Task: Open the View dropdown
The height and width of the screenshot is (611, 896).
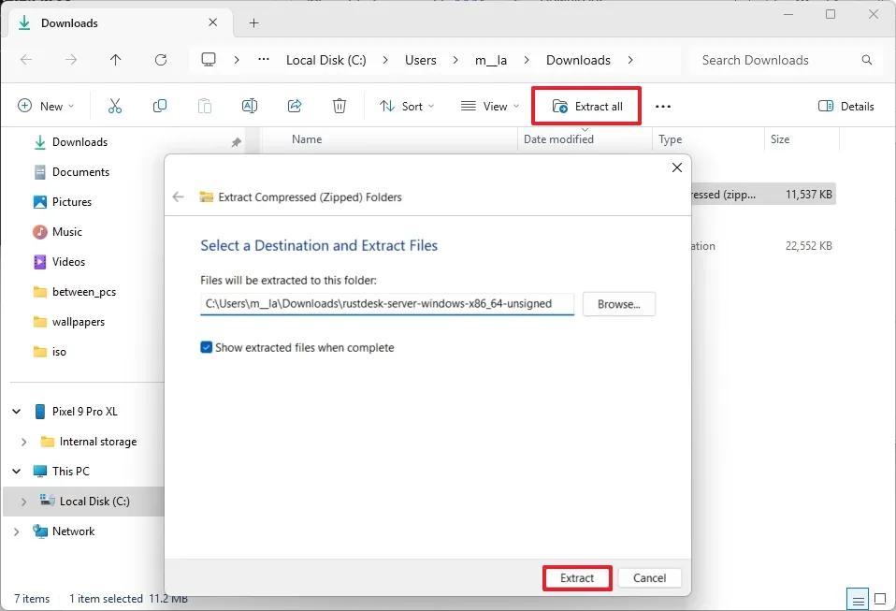Action: coord(488,106)
